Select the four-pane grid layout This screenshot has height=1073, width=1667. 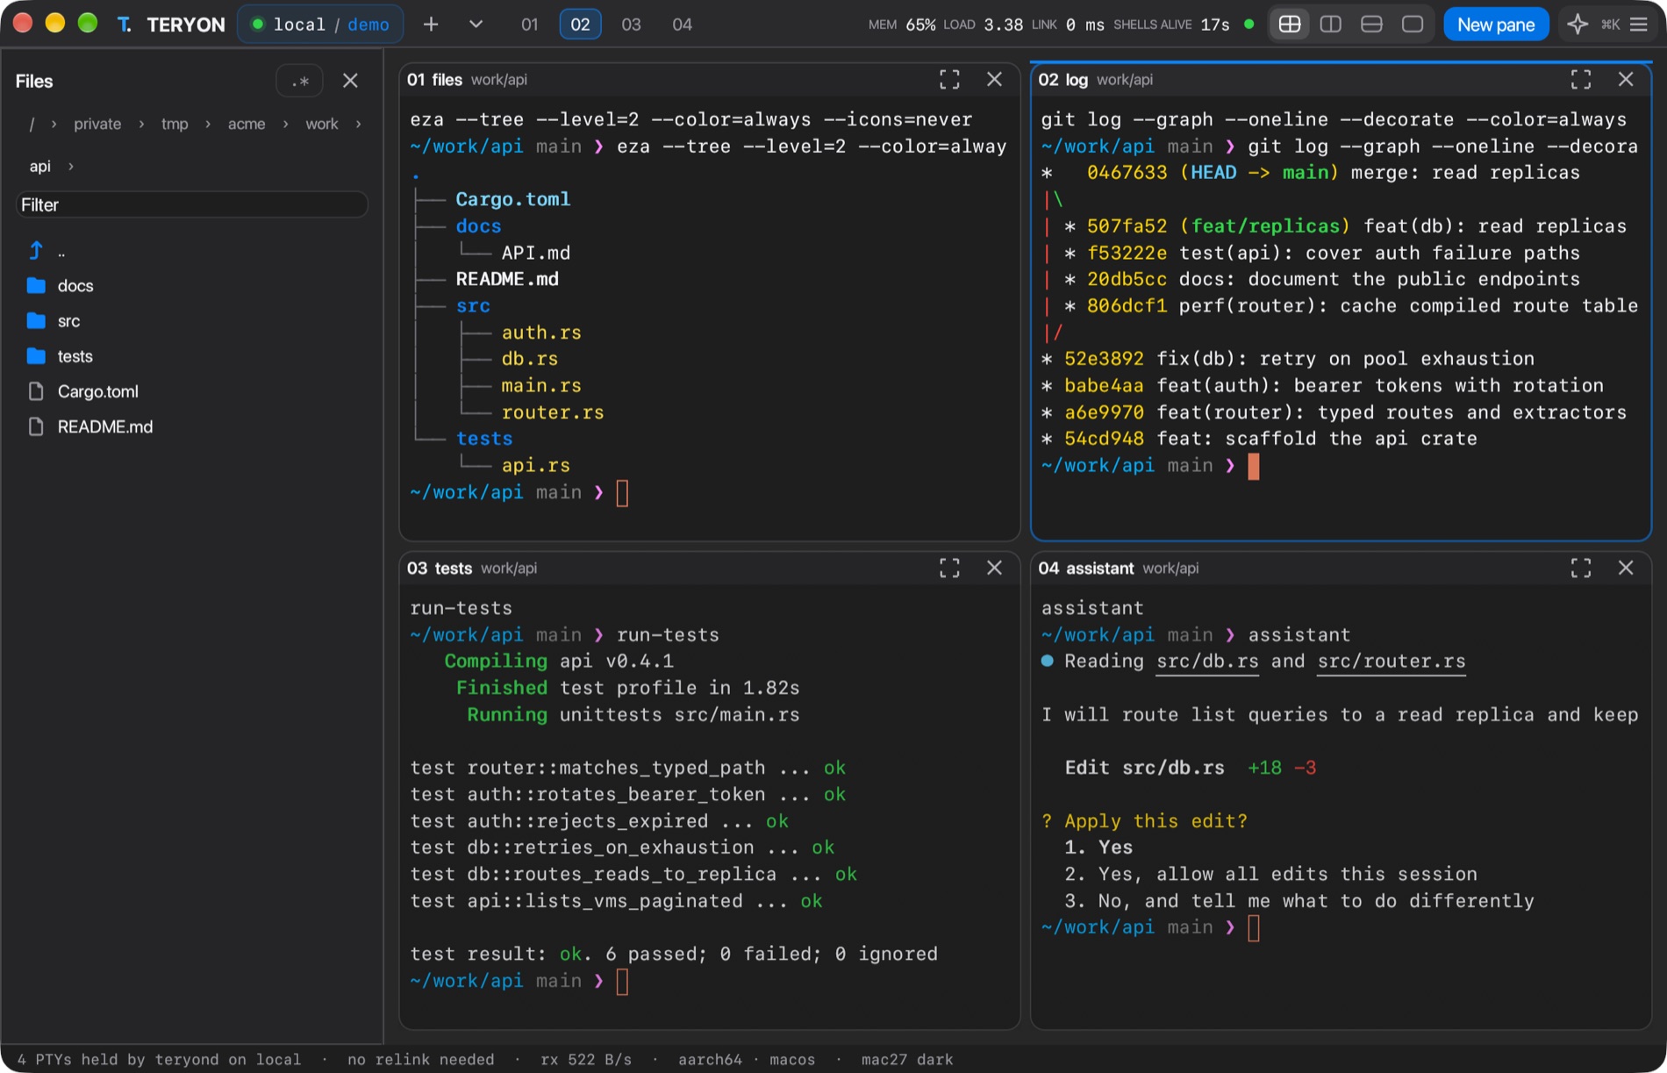pos(1290,25)
